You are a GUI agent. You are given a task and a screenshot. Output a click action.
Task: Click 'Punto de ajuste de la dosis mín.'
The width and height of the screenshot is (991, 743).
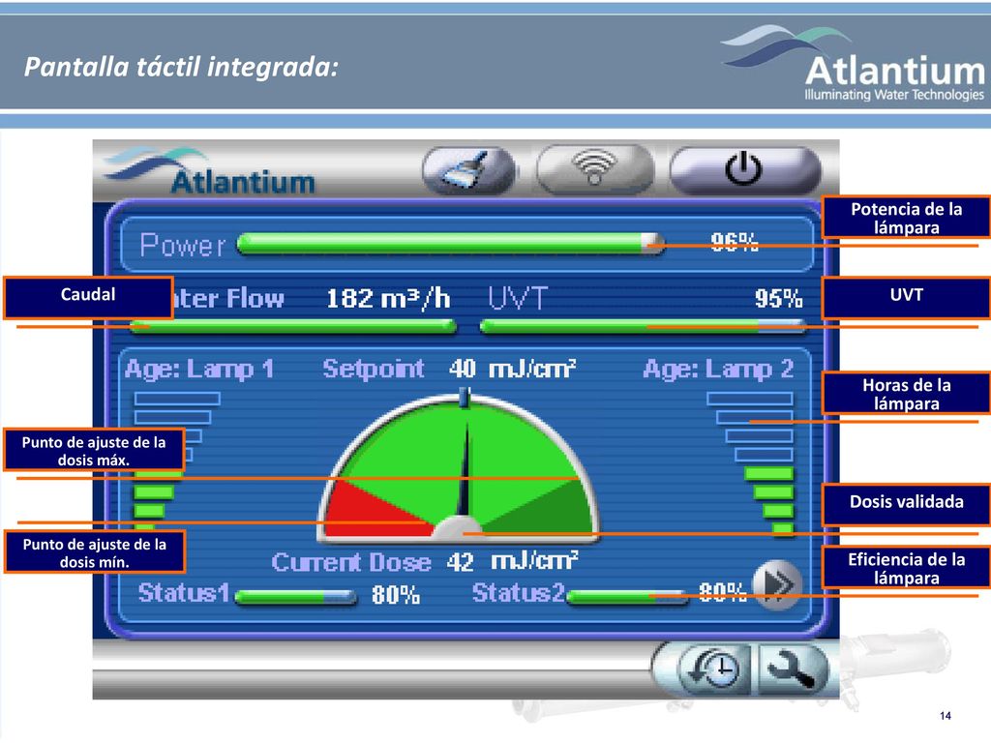click(95, 552)
